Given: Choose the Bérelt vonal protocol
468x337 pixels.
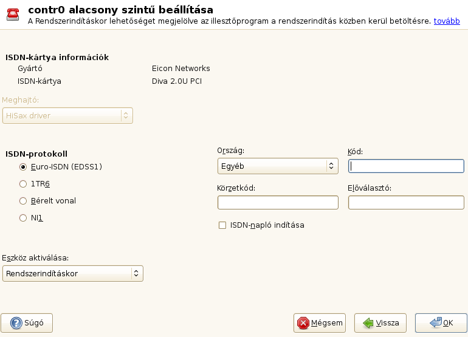Looking at the screenshot, I should 24,200.
